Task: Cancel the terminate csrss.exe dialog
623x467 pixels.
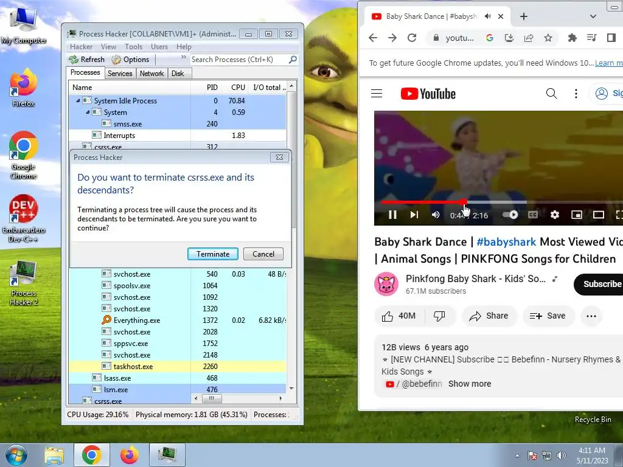Action: (263, 254)
